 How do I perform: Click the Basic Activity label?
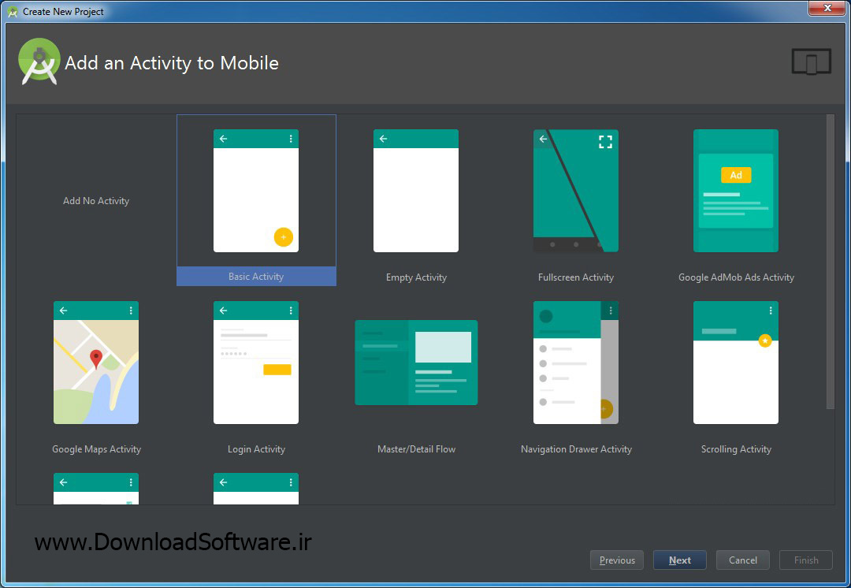256,277
